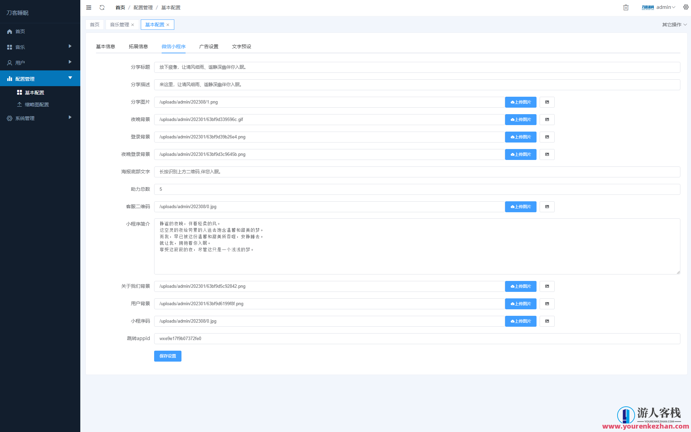This screenshot has width=691, height=432.
Task: Close the 音乐管理 tab
Action: pyautogui.click(x=133, y=25)
